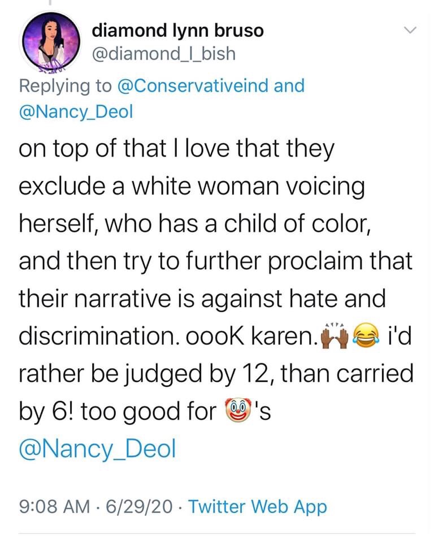Open the Twitter Web App source link

[x=257, y=506]
